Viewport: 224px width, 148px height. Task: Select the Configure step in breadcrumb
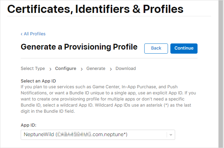click(x=66, y=69)
